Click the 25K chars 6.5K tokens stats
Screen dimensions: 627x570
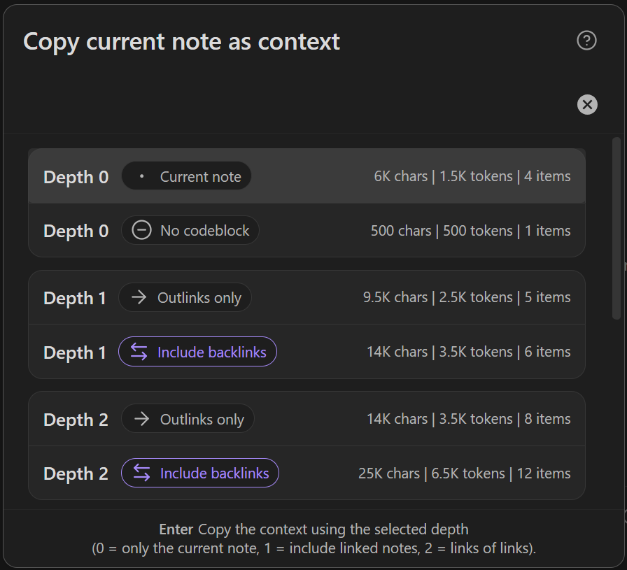[464, 473]
